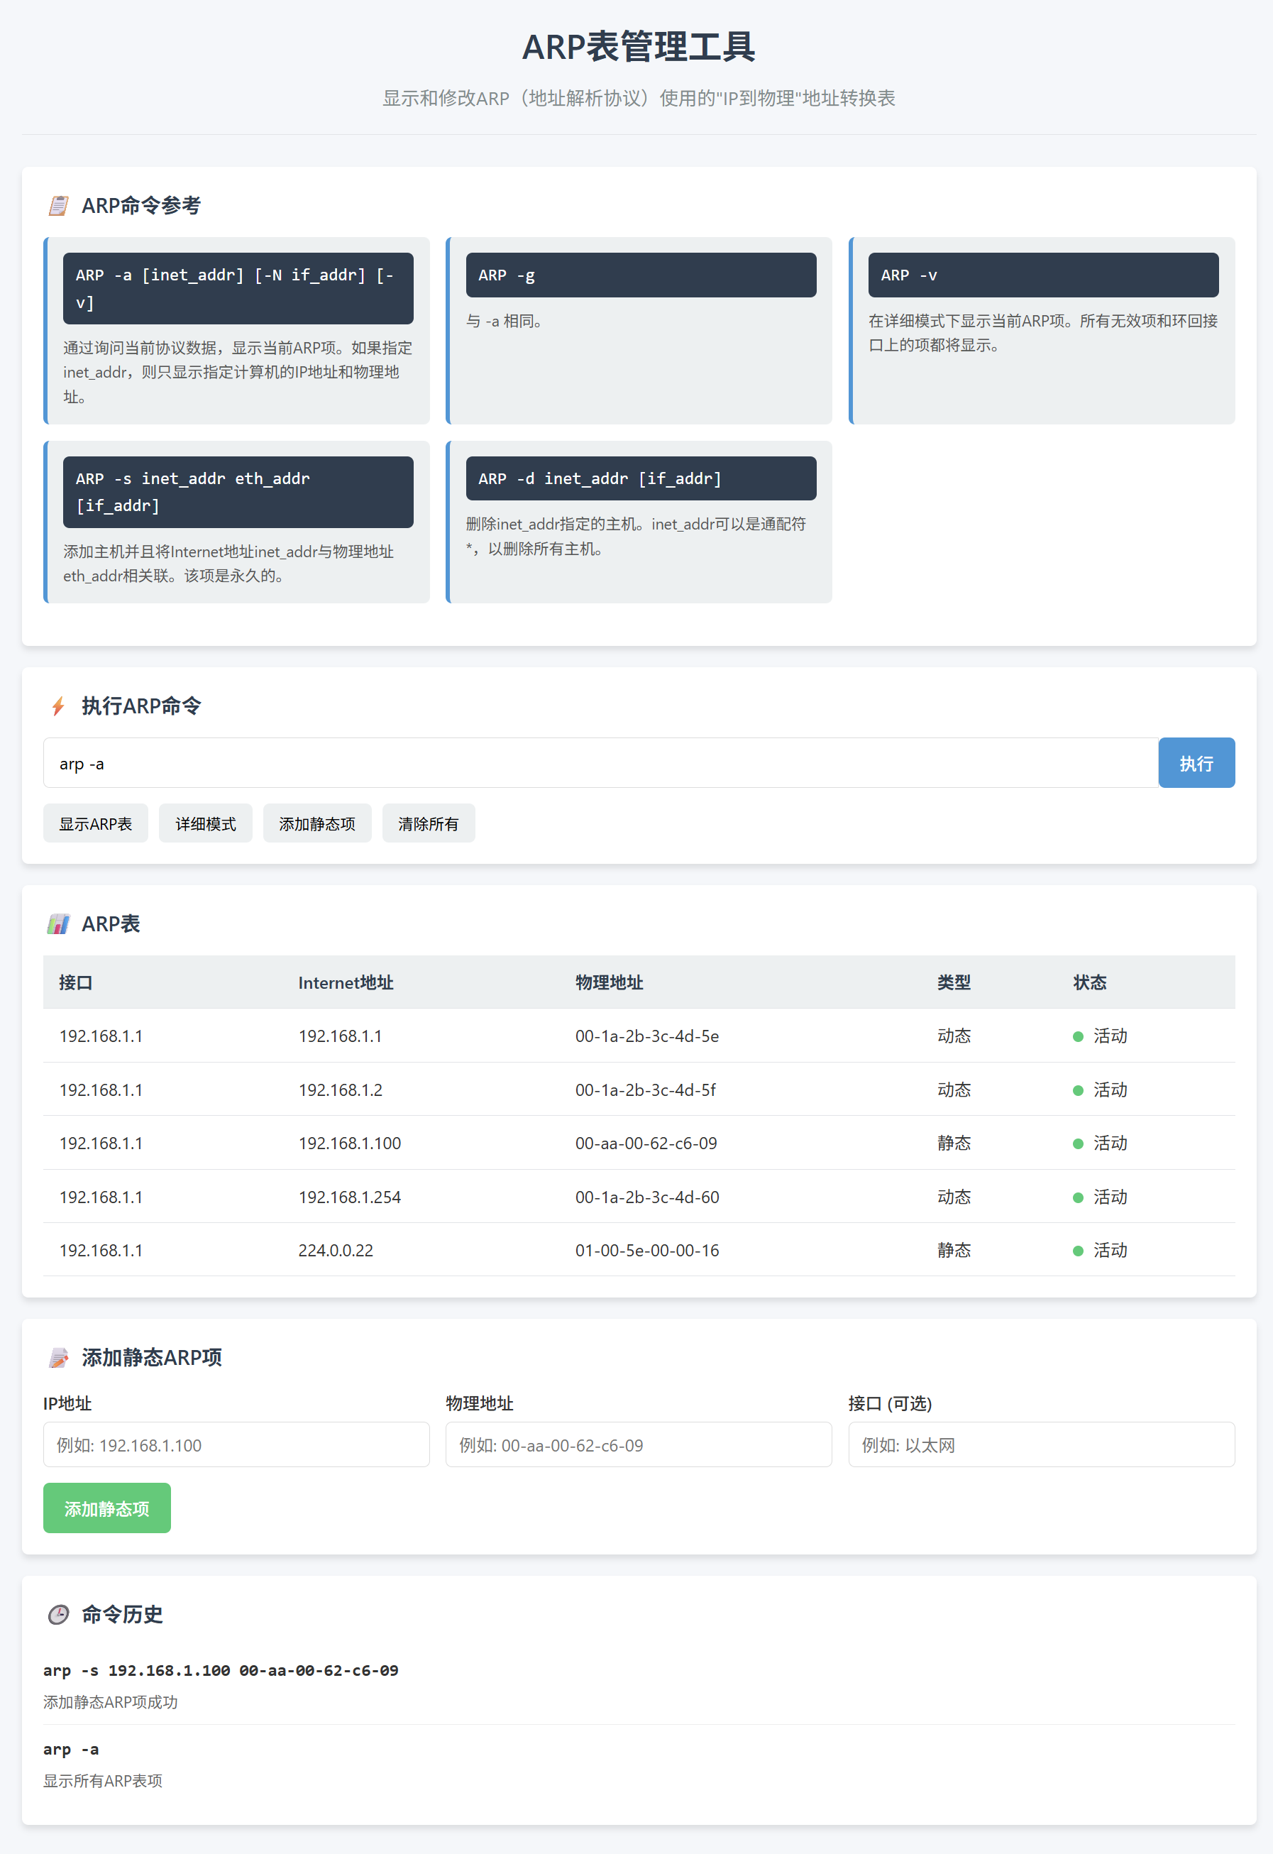Click the Internet address cell 224.0.0.22

pyautogui.click(x=336, y=1250)
